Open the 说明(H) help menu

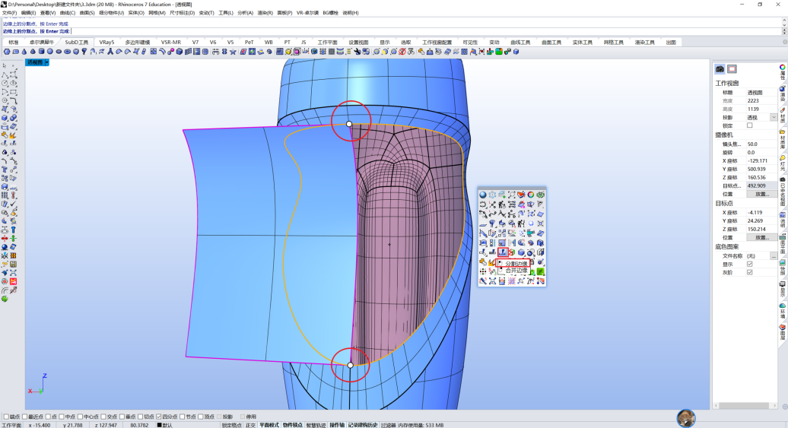coord(351,13)
